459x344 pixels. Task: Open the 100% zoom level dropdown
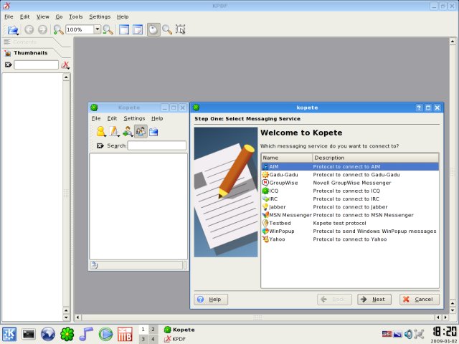[97, 29]
